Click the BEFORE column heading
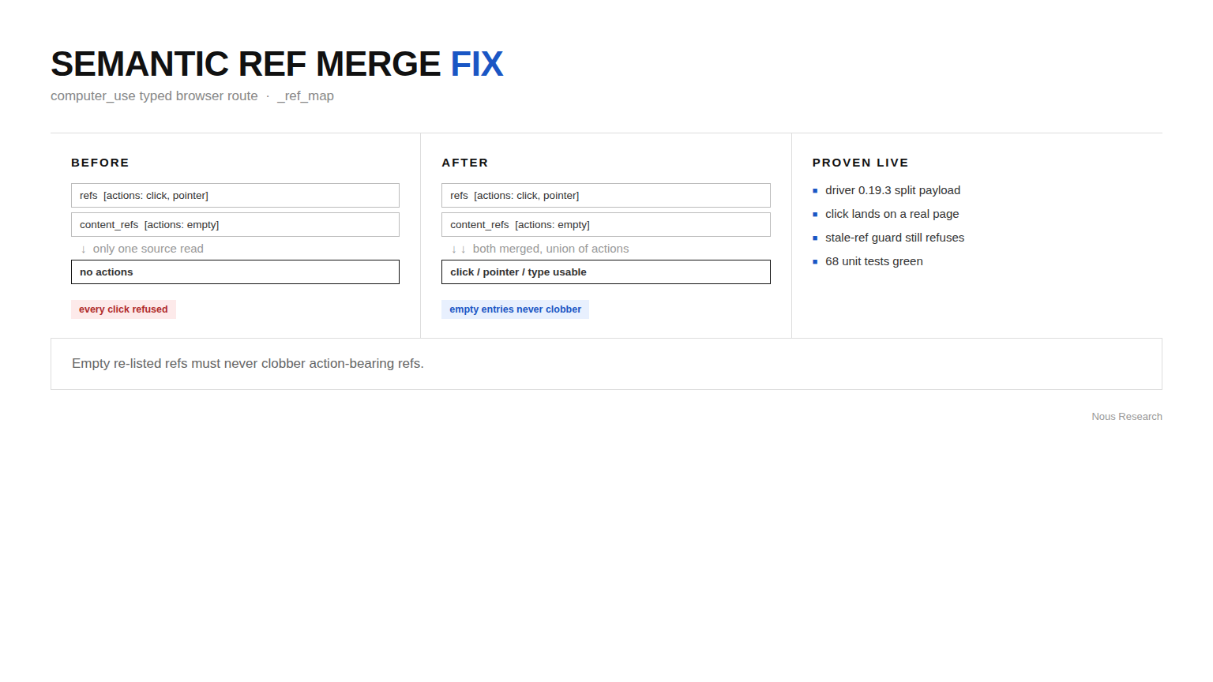 pos(100,163)
